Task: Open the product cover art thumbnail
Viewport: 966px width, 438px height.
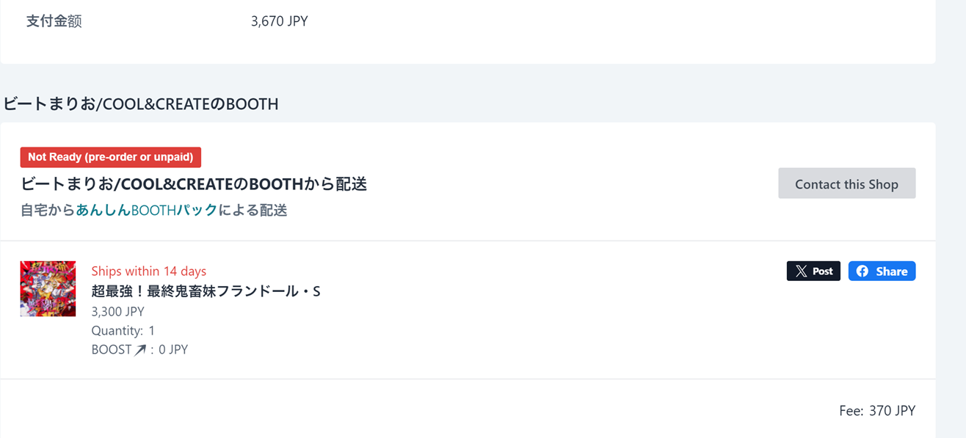Action: point(48,288)
